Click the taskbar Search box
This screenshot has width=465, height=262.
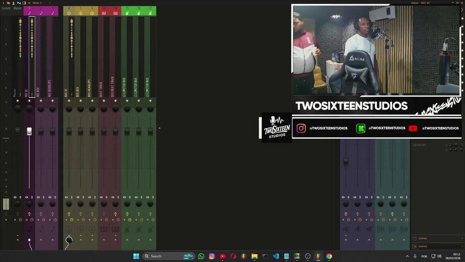click(x=169, y=256)
